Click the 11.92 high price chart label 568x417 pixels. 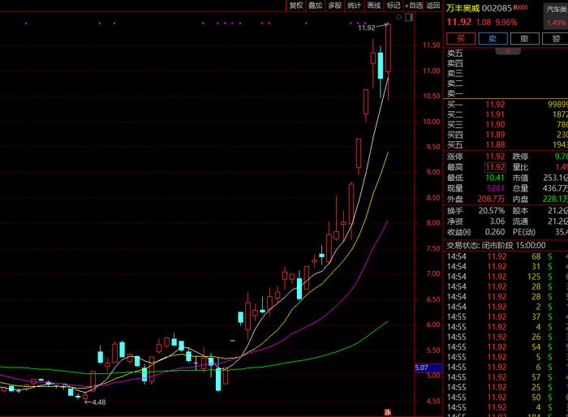pos(366,28)
